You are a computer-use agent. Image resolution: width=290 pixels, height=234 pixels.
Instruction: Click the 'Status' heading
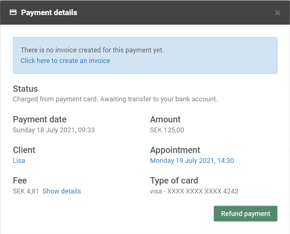[25, 89]
